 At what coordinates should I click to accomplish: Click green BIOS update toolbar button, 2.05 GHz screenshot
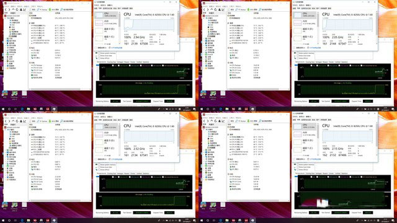coord(252,10)
